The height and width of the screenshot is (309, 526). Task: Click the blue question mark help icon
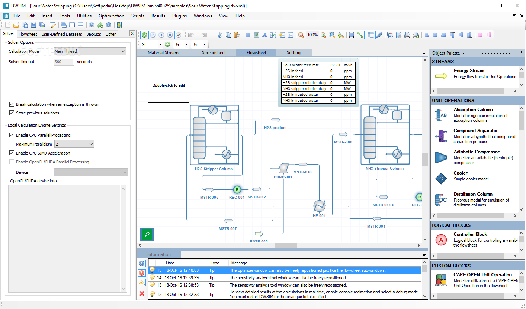point(92,25)
